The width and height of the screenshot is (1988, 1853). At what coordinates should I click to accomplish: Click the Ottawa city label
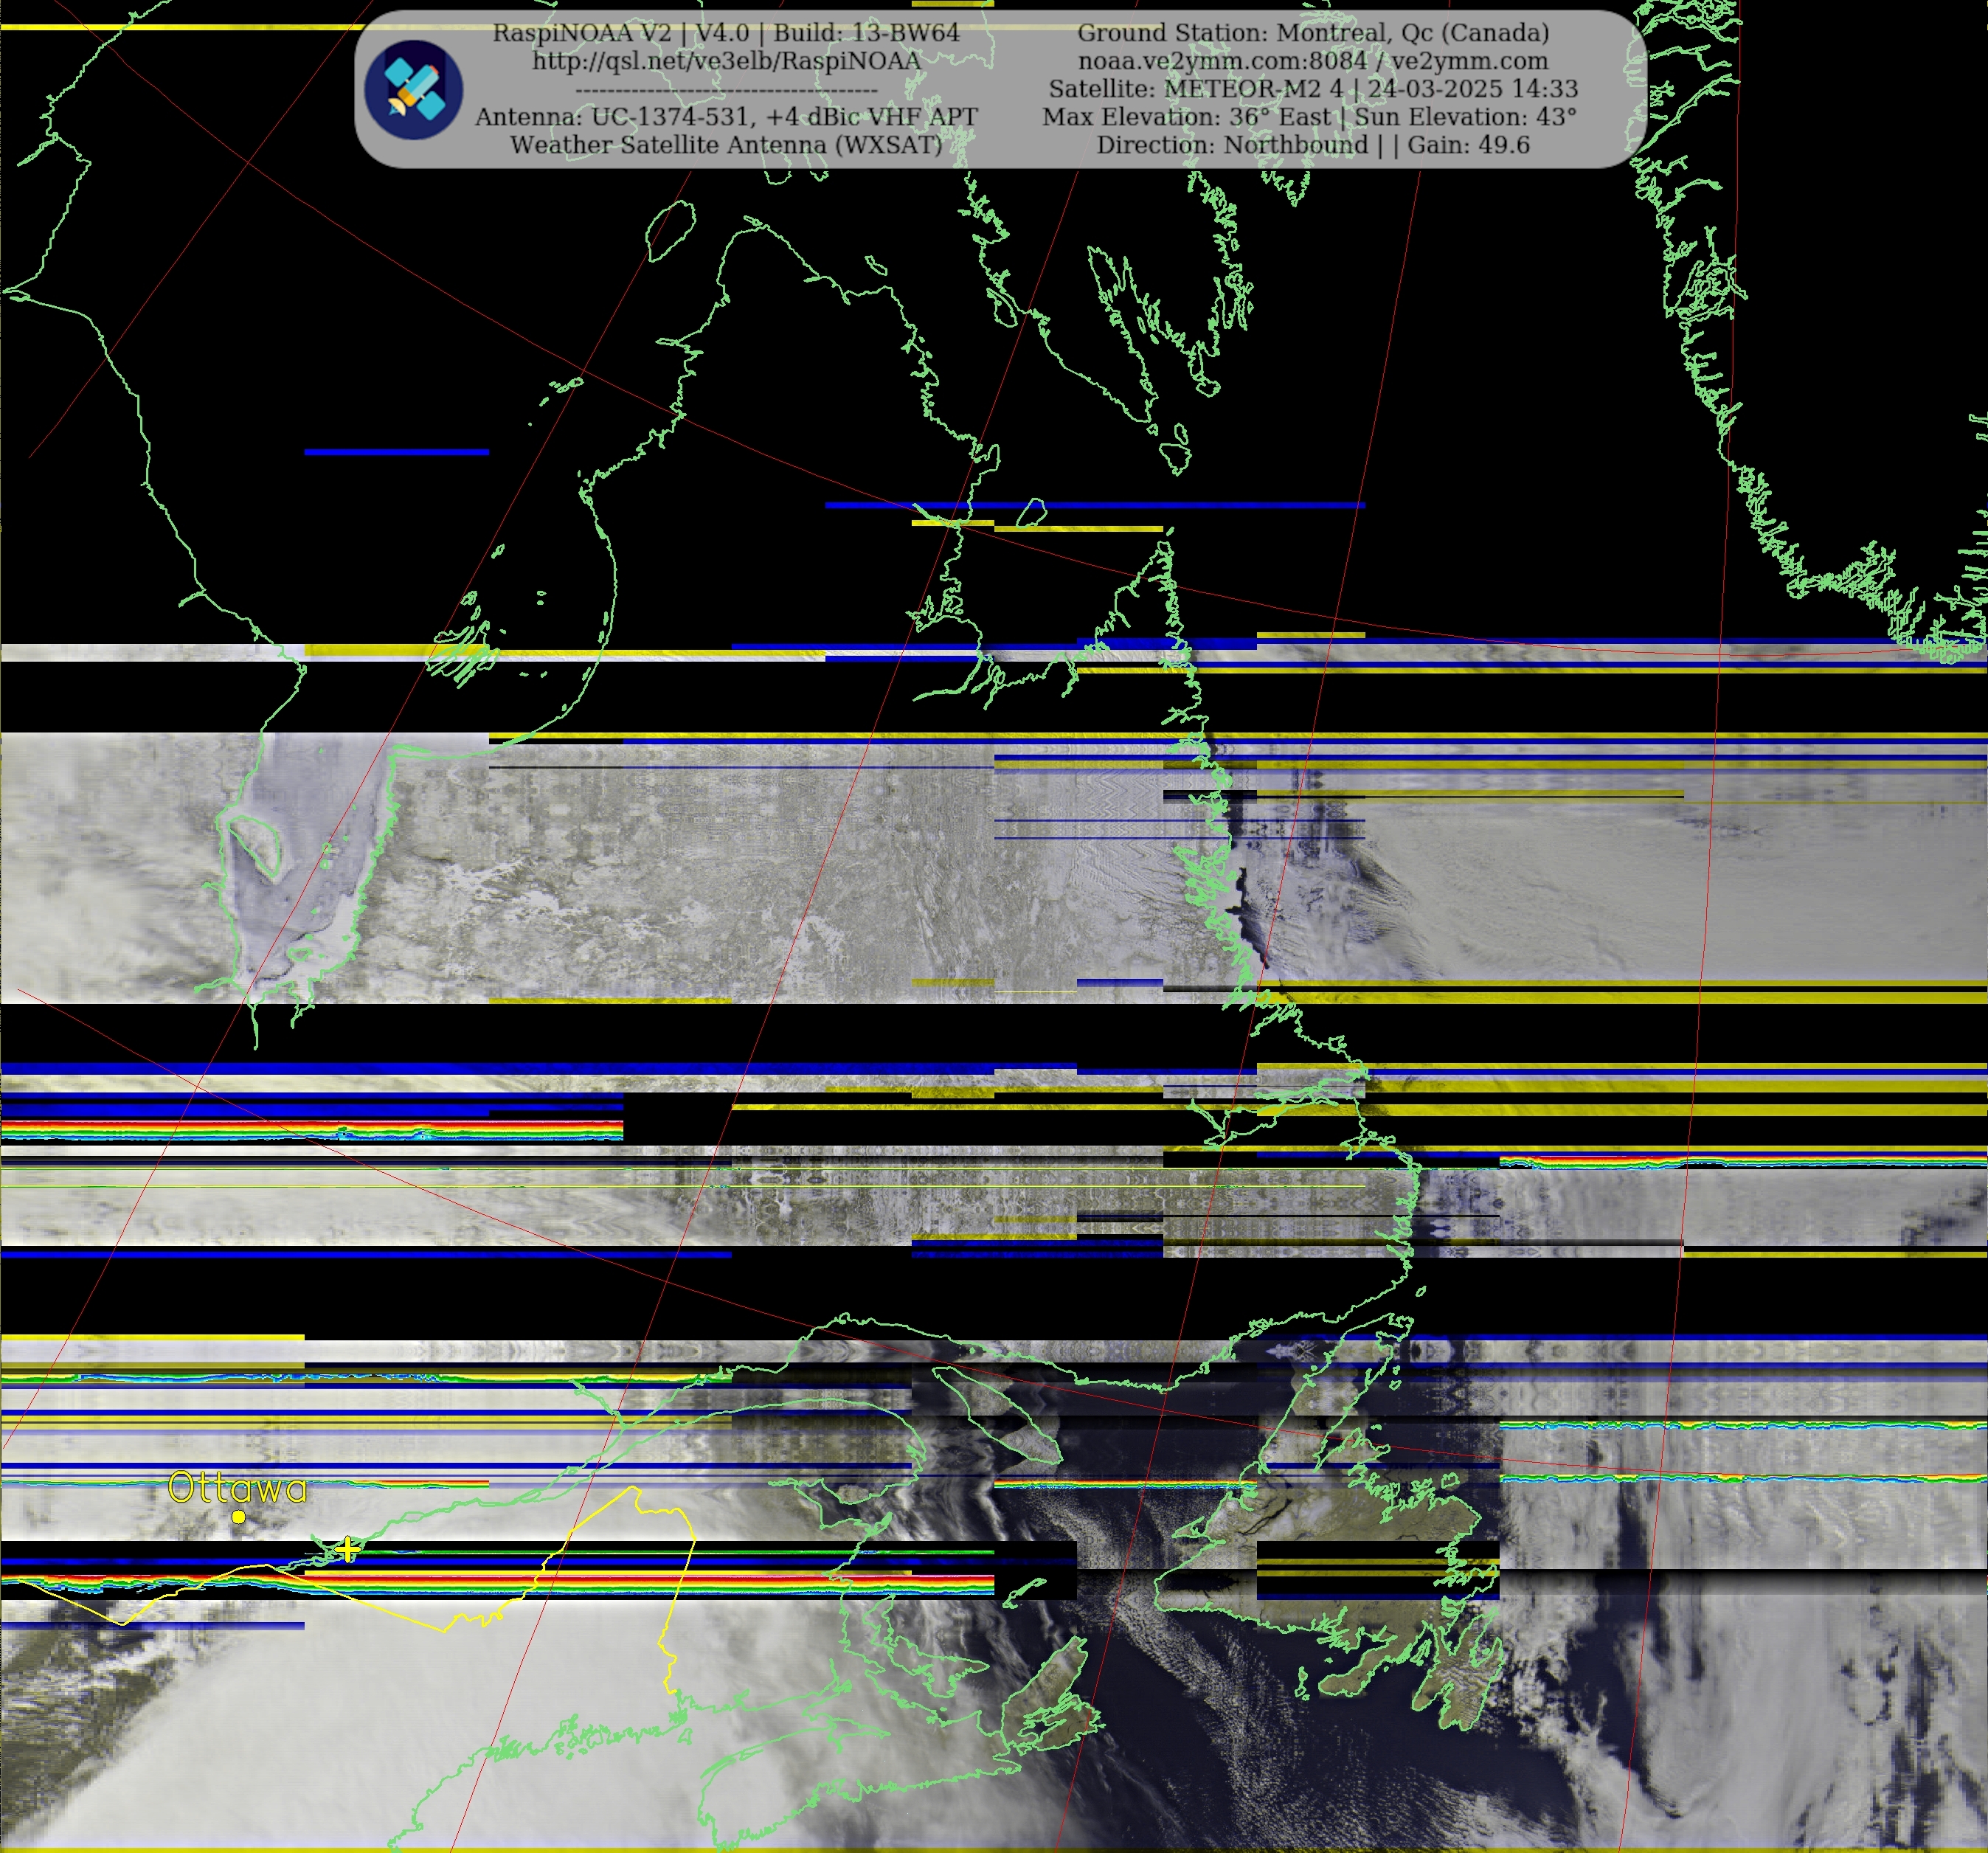point(237,1488)
